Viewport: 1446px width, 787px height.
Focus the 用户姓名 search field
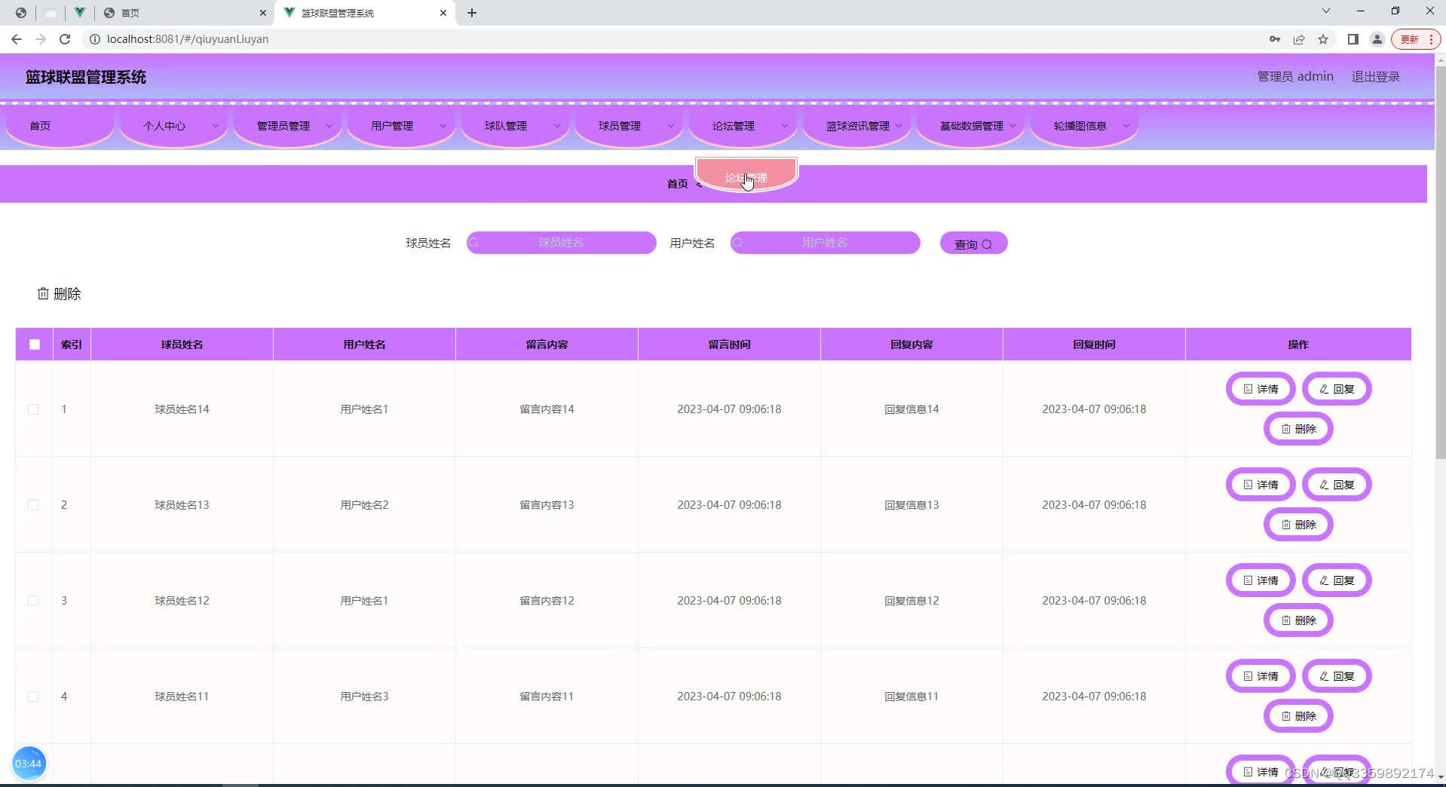pos(825,243)
